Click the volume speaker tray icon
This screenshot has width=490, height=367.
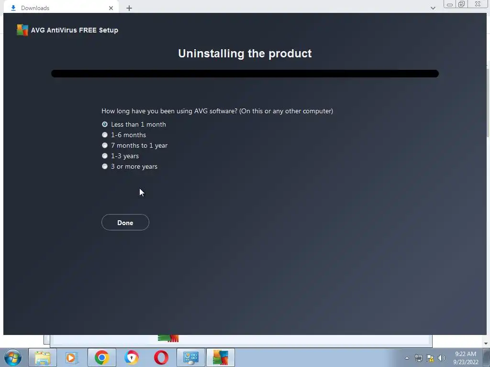point(442,358)
